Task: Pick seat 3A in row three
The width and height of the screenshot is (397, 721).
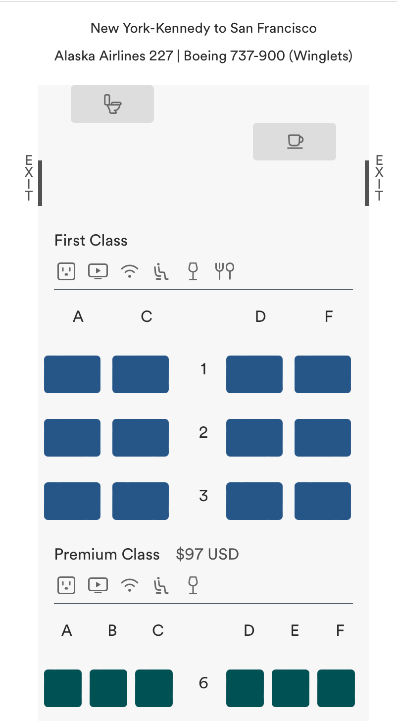Action: point(72,501)
